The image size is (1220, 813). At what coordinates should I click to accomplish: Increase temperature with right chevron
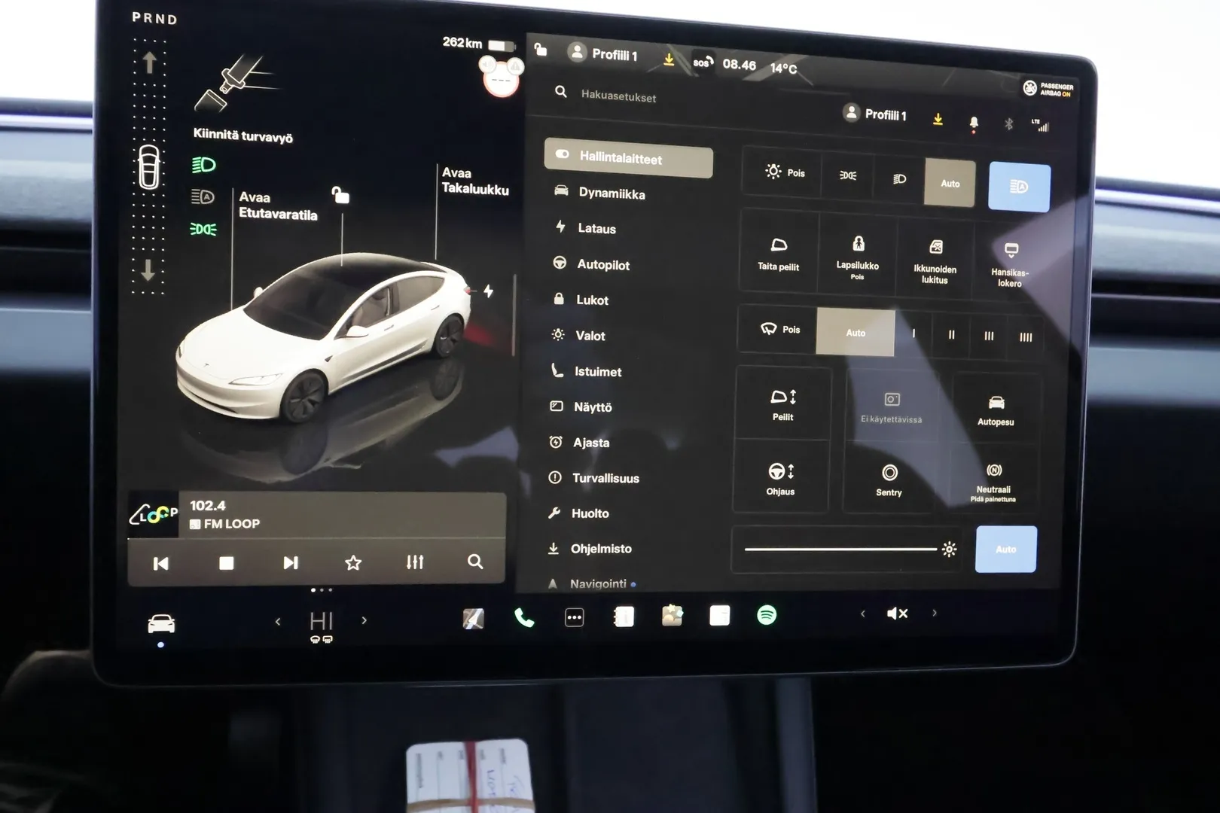[364, 620]
